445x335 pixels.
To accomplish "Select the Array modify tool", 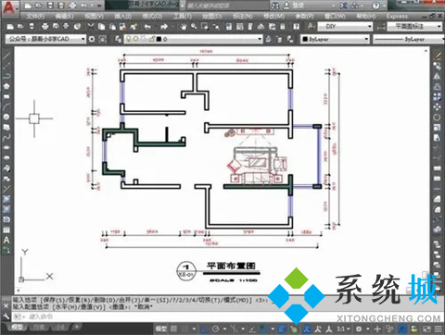I will pyautogui.click(x=437, y=97).
